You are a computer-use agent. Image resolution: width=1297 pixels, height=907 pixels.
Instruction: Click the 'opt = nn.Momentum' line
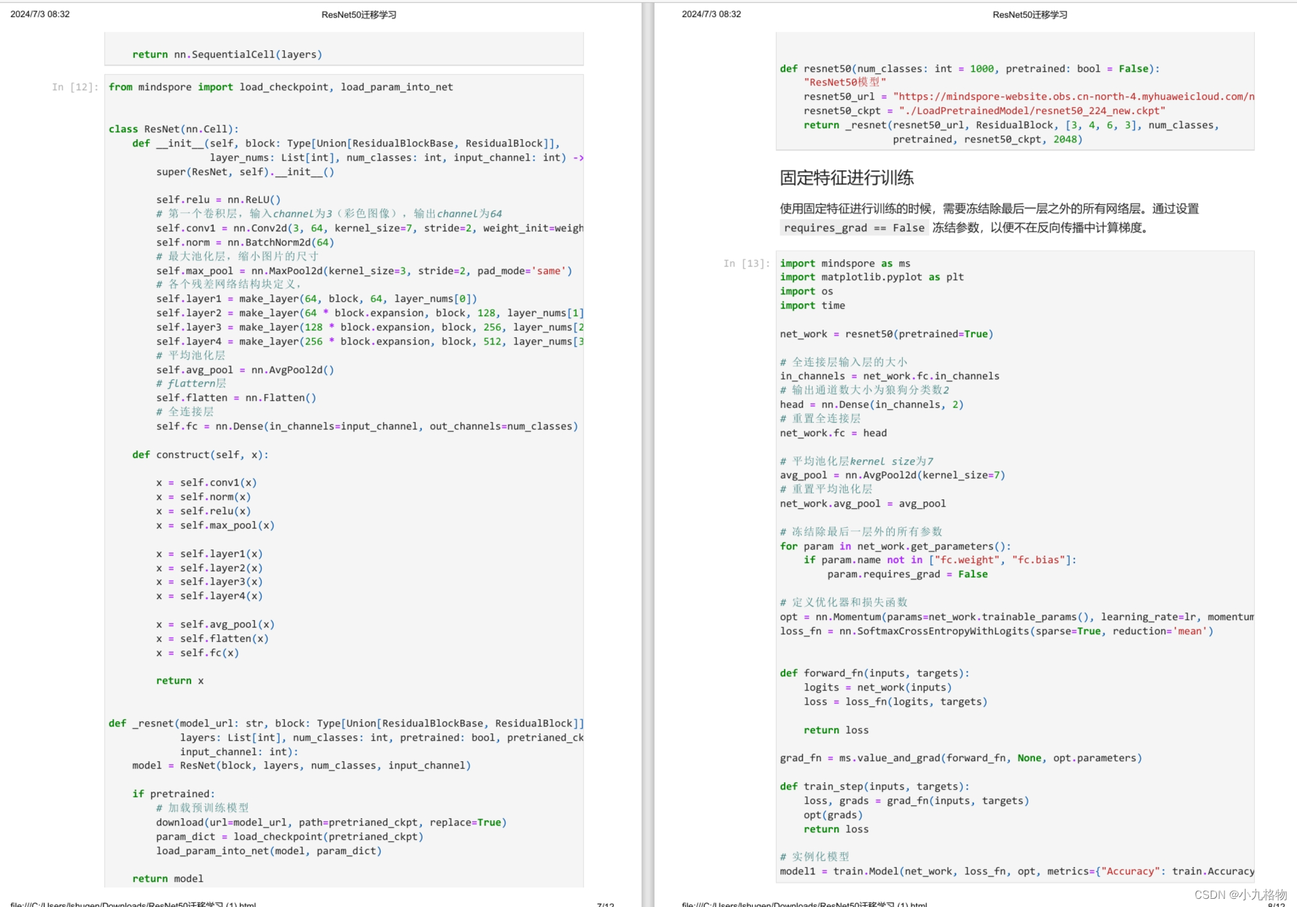click(1017, 617)
